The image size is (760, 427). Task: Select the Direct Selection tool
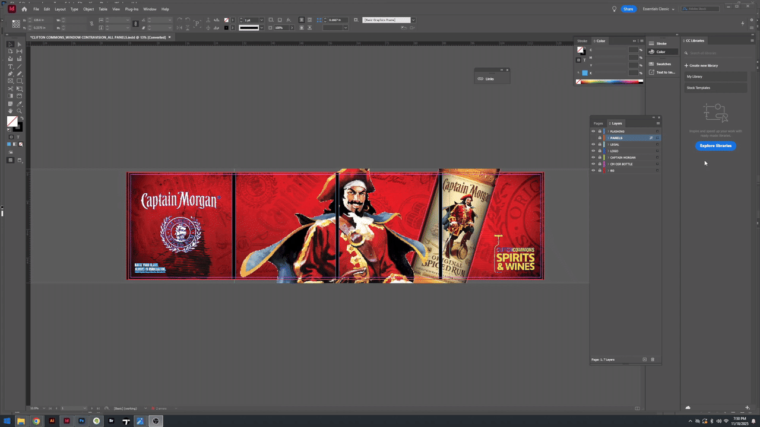tap(19, 44)
